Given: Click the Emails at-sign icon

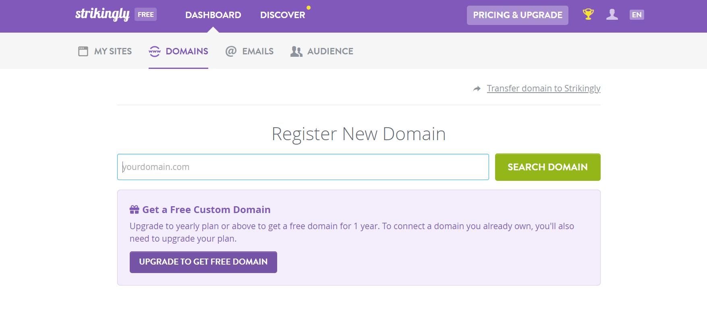Looking at the screenshot, I should [x=231, y=51].
